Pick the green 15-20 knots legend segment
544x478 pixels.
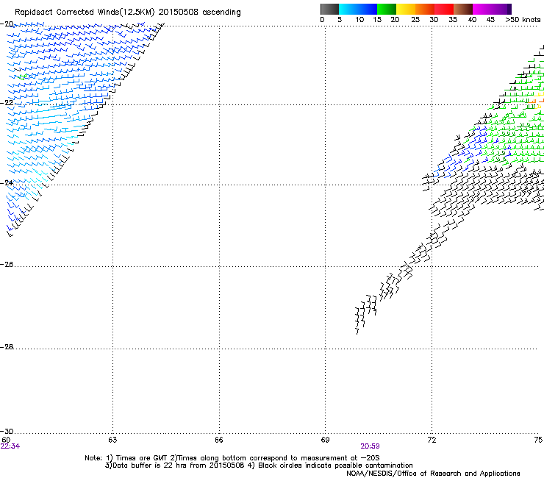(387, 9)
